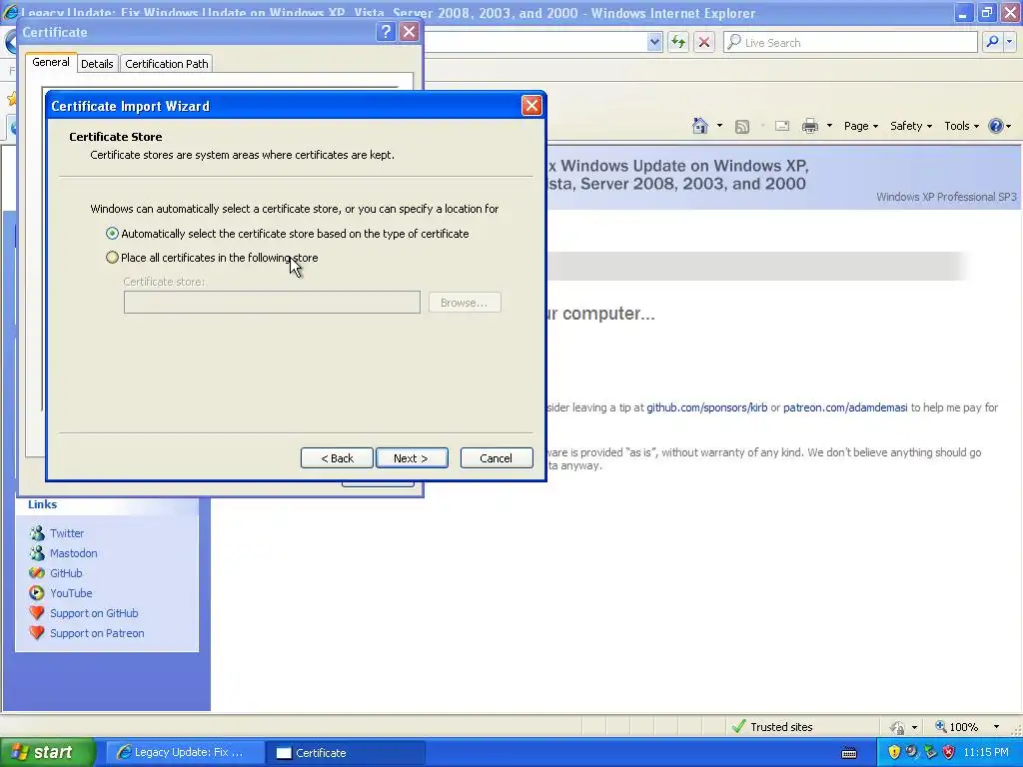Click the Twitter link icon in sidebar
Viewport: 1023px width, 767px height.
[x=37, y=533]
